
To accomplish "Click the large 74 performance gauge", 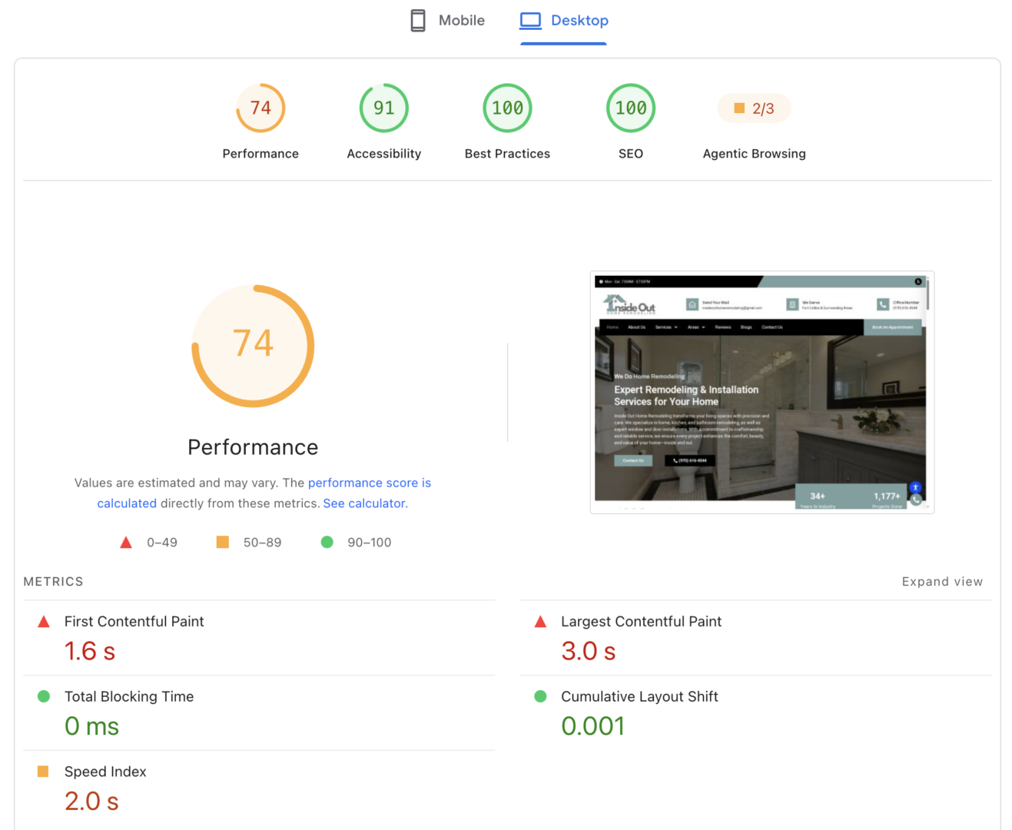I will 253,346.
